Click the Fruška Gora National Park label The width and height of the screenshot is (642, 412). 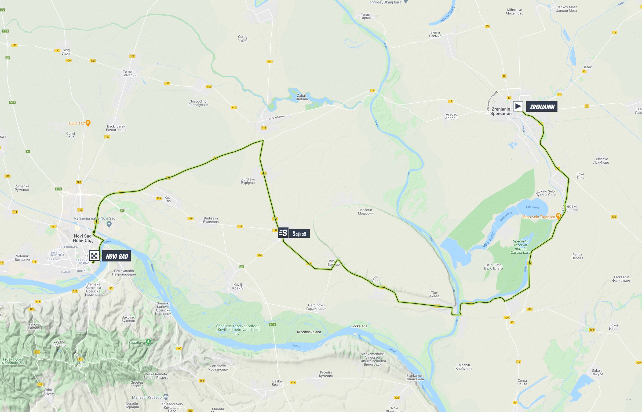pyautogui.click(x=13, y=361)
